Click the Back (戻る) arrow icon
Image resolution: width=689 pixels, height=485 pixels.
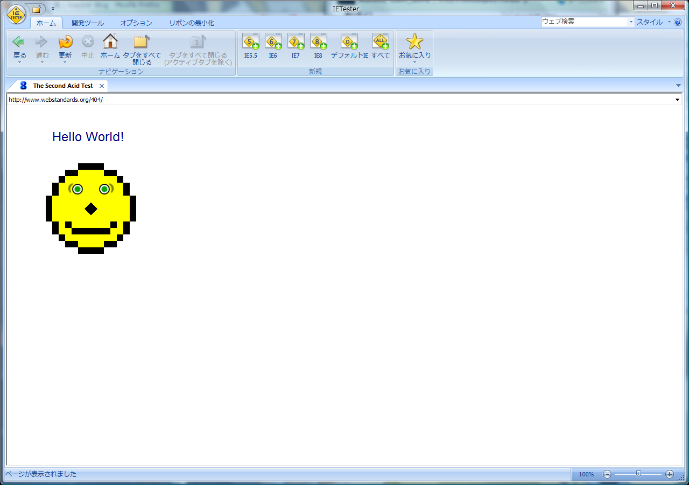coord(19,41)
